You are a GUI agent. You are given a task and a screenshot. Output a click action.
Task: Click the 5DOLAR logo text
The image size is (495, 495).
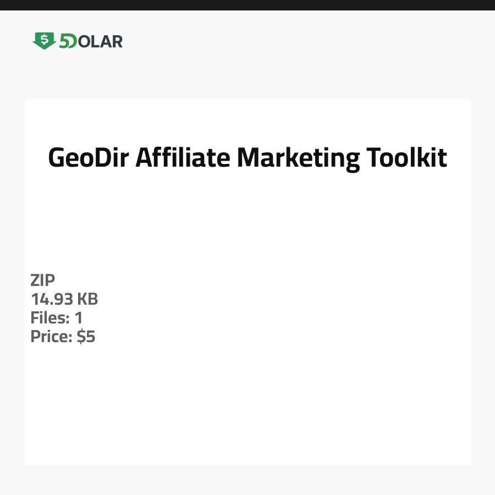tap(90, 41)
